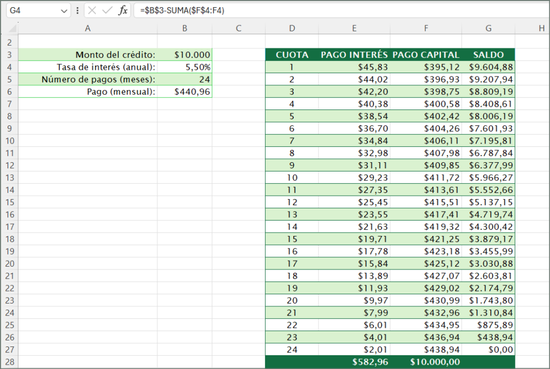The height and width of the screenshot is (369, 550).
Task: Select column A by its header
Action: point(87,27)
